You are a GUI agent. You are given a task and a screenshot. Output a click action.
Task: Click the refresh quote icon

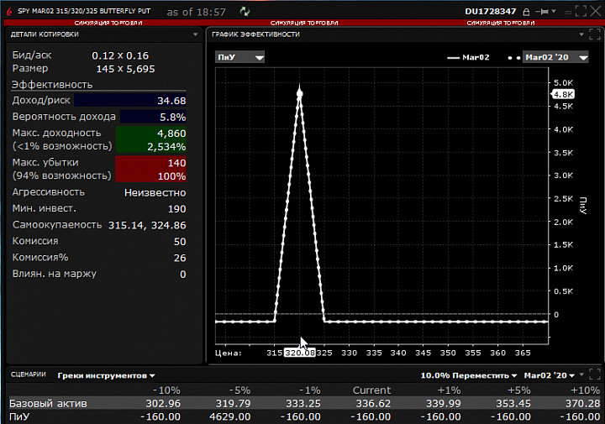245,11
